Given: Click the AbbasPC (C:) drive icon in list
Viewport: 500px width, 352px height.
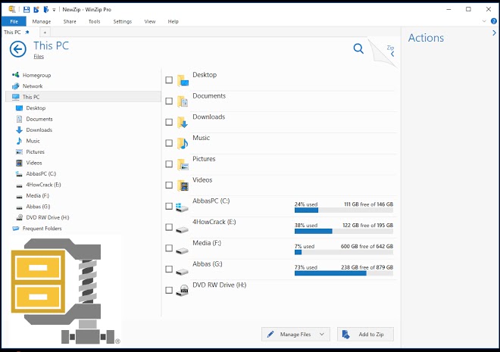Looking at the screenshot, I should [x=182, y=207].
